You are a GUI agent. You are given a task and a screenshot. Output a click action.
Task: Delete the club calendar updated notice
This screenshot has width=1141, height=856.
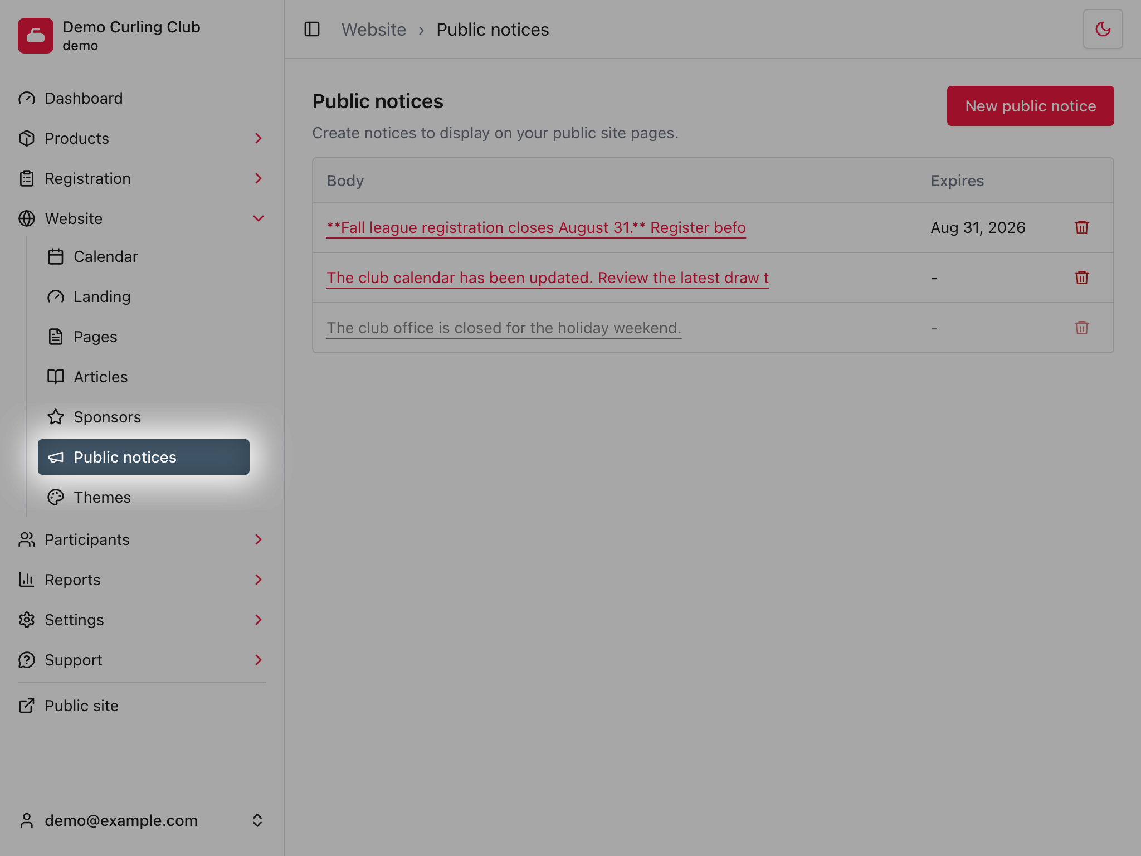pyautogui.click(x=1081, y=278)
